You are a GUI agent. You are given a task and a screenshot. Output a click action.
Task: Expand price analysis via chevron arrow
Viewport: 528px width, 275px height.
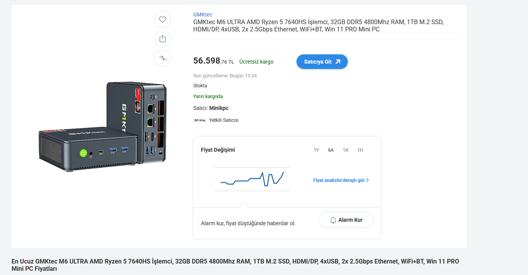(x=368, y=180)
